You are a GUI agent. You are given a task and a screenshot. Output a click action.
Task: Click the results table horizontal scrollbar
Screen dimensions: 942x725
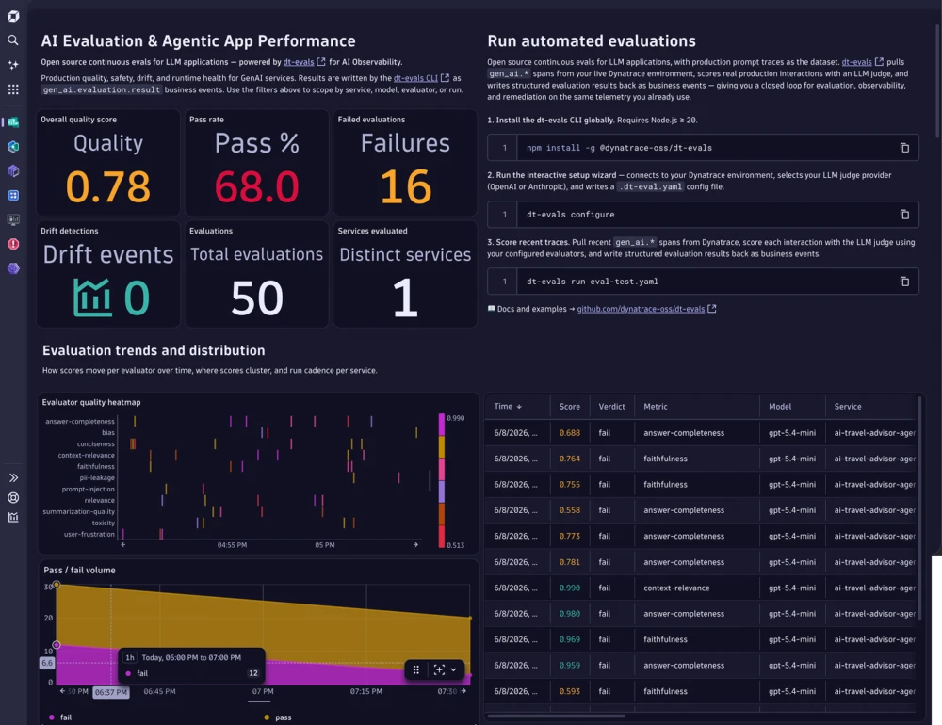click(x=557, y=716)
